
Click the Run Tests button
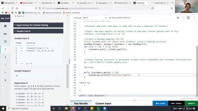pos(176,103)
